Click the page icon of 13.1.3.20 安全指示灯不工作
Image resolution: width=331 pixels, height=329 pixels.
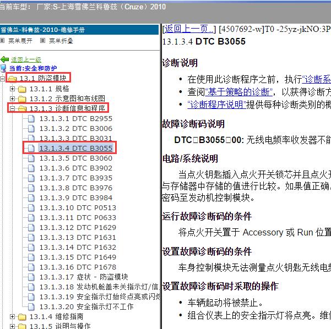[31, 307]
